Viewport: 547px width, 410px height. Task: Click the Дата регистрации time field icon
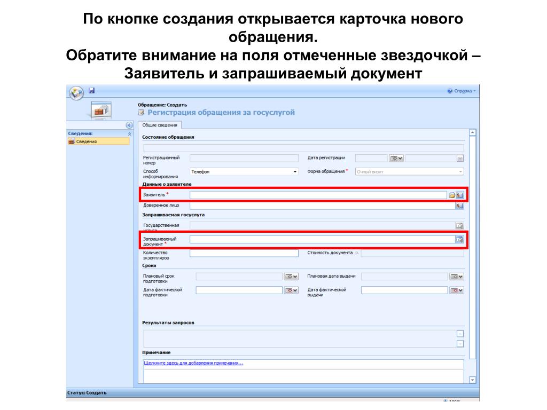pos(460,159)
